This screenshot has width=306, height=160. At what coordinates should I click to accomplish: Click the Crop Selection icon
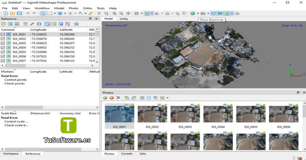[x=106, y=13]
